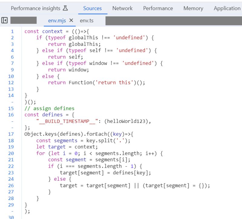Open the Performance insights panel
The width and height of the screenshot is (242, 219).
tap(35, 8)
